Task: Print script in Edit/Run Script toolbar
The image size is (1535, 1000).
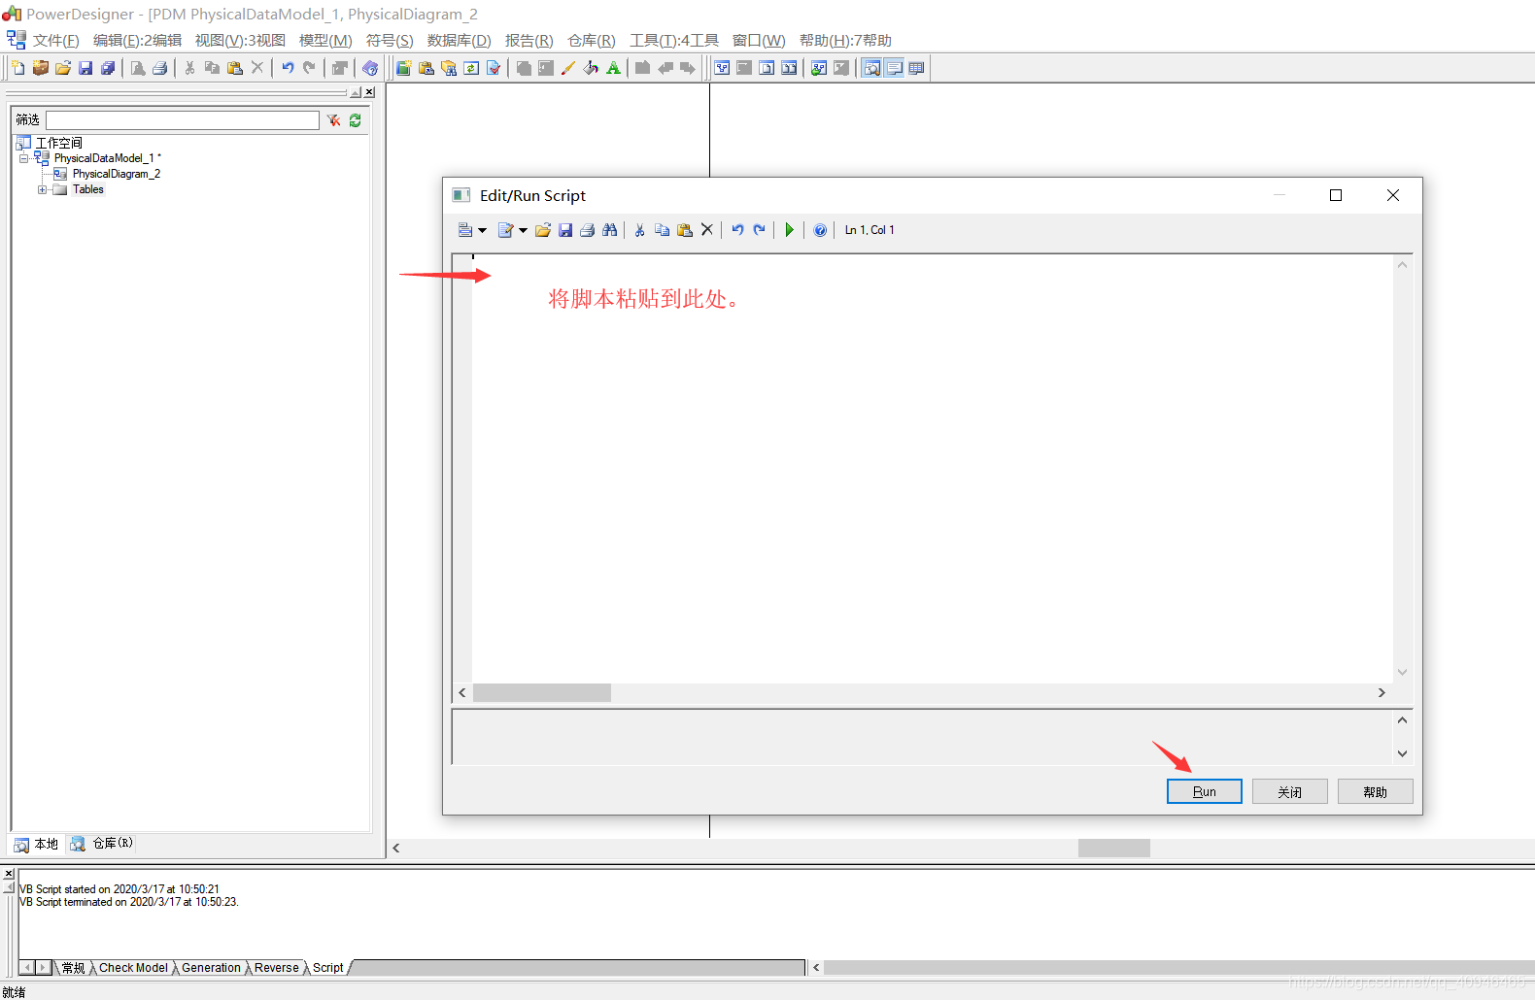Action: pos(587,230)
